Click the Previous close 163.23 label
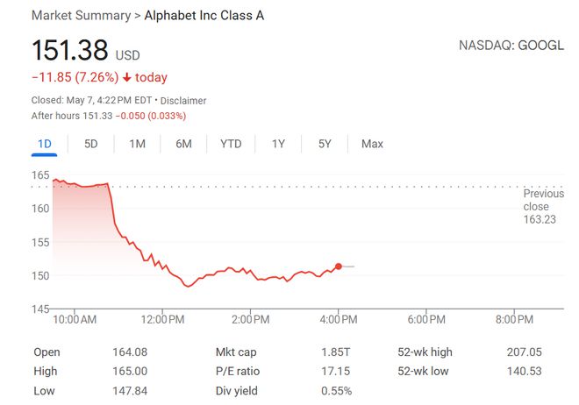 pyautogui.click(x=543, y=207)
